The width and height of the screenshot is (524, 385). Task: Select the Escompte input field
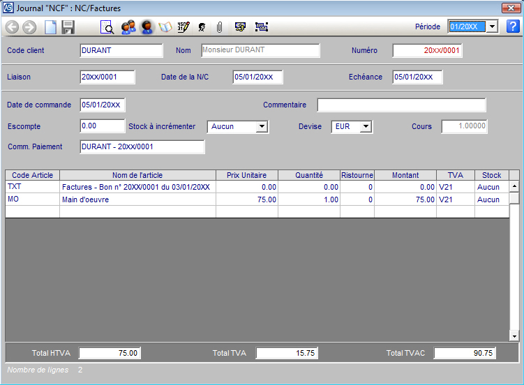pyautogui.click(x=102, y=126)
